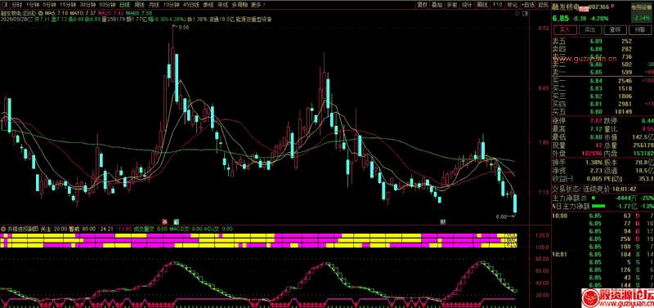Activate the 画线 drawing tool
The width and height of the screenshot is (654, 308).
pos(482,5)
